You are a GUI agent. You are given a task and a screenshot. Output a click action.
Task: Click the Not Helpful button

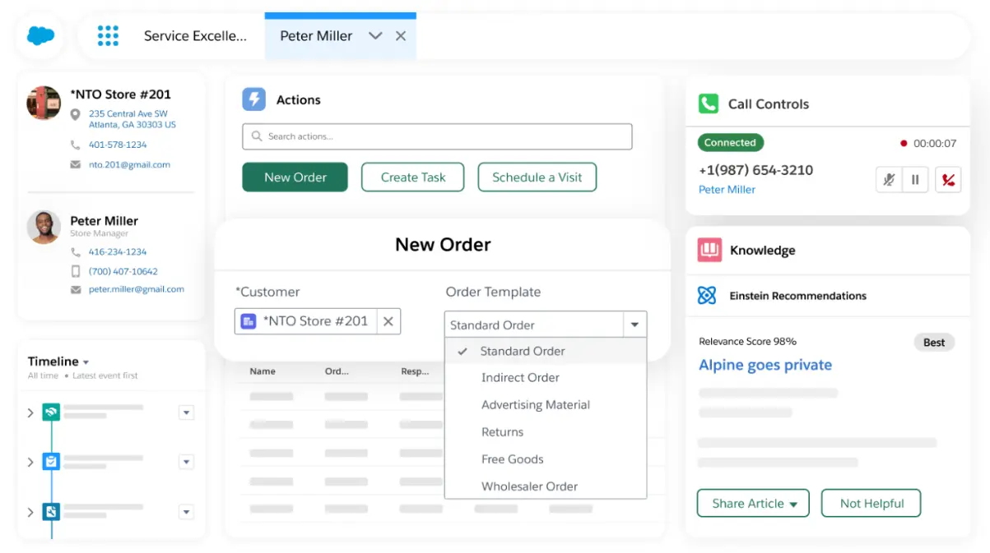[871, 504]
